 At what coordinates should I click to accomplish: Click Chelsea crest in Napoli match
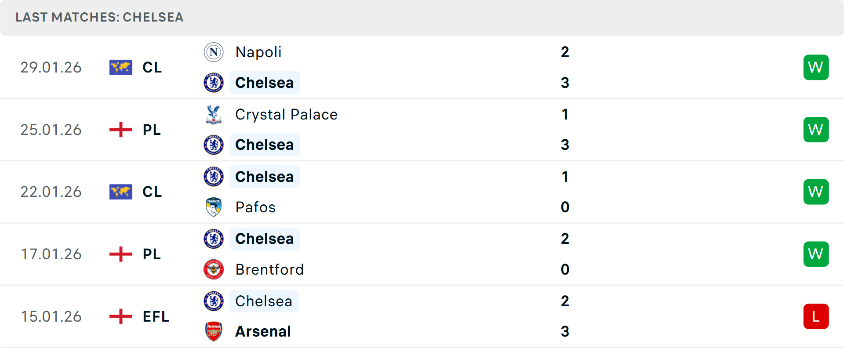[214, 83]
